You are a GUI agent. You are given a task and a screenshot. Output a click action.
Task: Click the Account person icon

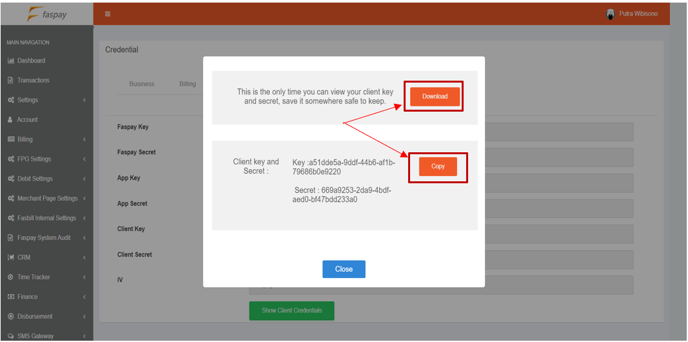click(10, 119)
